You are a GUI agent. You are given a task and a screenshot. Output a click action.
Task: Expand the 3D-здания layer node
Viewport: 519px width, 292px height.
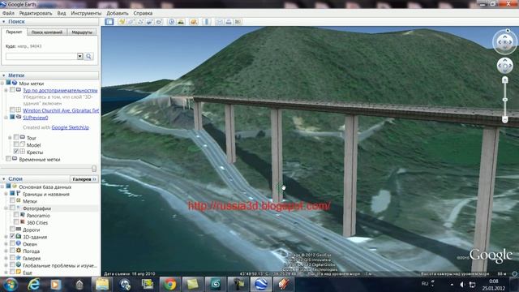tap(6, 237)
